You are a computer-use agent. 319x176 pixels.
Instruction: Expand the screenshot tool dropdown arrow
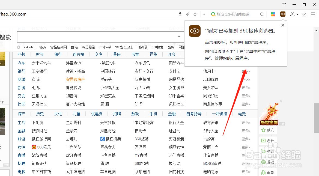(297, 14)
